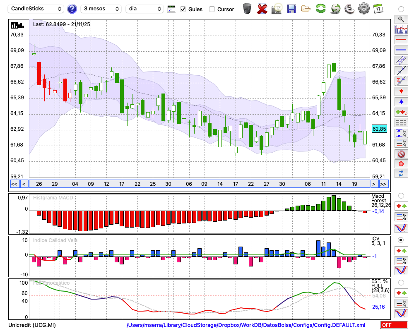The height and width of the screenshot is (331, 414).
Task: Click the red down arrow marker tool
Action: point(401,91)
